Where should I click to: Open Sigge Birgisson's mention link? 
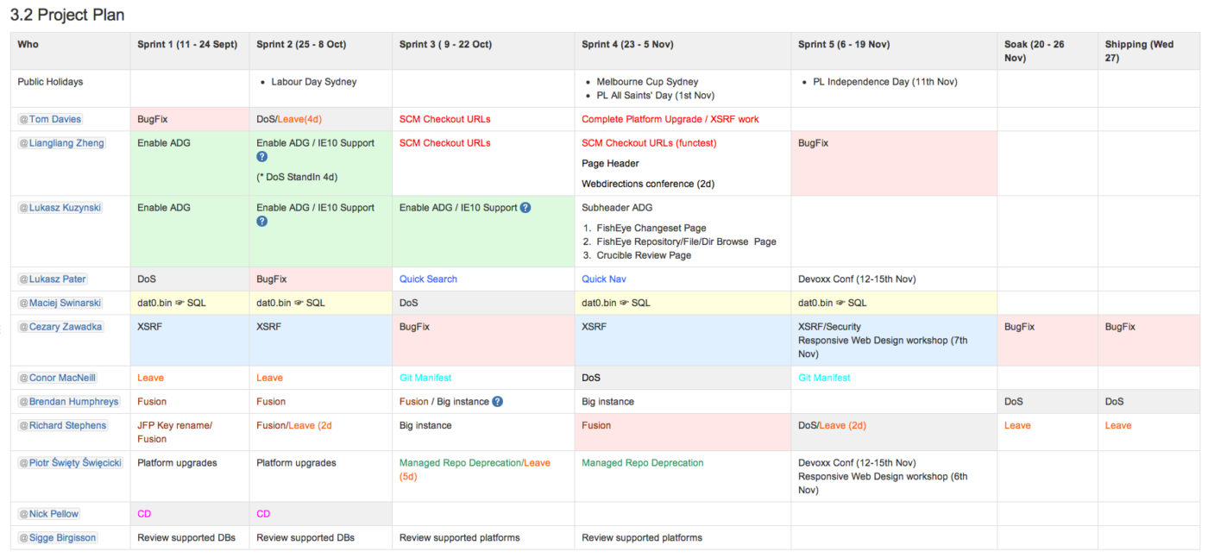pos(57,537)
